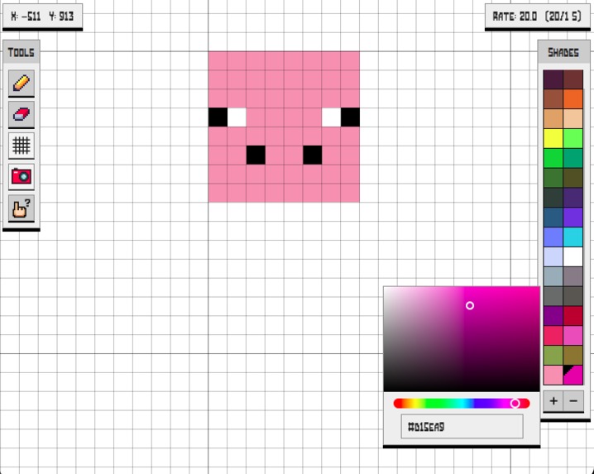Pick the pale lavender shade swatch
Image resolution: width=594 pixels, height=474 pixels.
tap(553, 256)
